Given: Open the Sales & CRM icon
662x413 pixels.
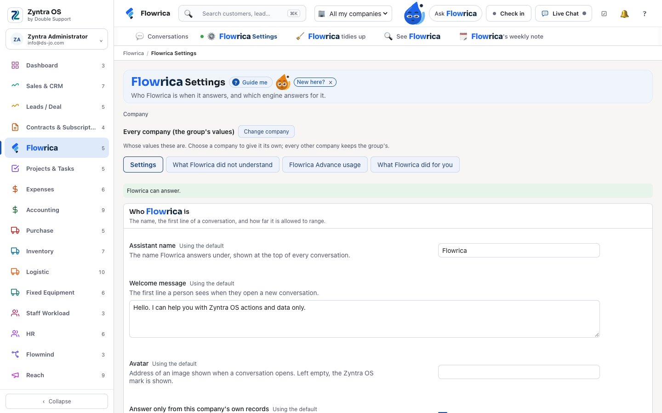Looking at the screenshot, I should [x=15, y=86].
